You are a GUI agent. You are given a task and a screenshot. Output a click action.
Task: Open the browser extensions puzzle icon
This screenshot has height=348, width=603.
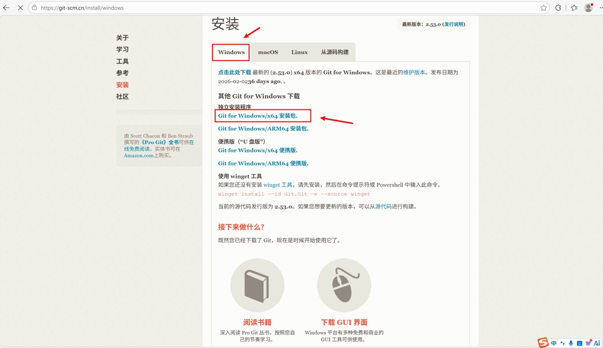pos(558,8)
